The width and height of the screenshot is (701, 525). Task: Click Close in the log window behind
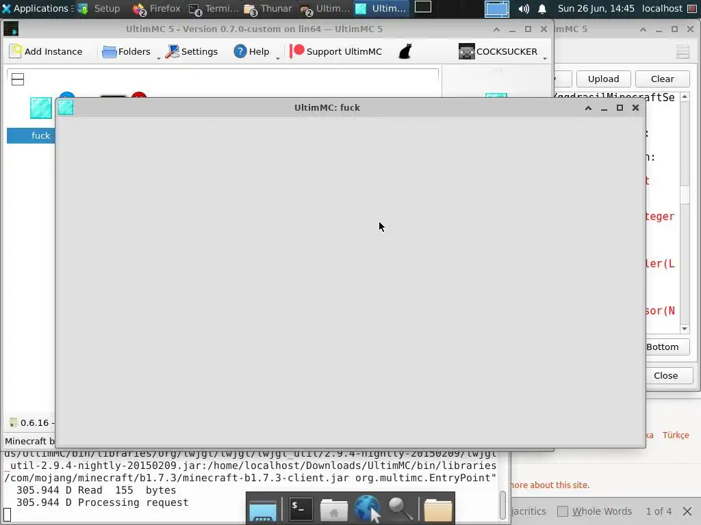coord(669,375)
